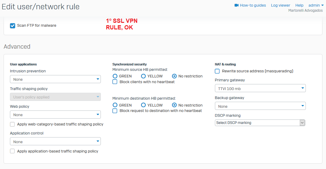Expand the Application control dropdown
This screenshot has height=169, width=326.
[x=55, y=141]
